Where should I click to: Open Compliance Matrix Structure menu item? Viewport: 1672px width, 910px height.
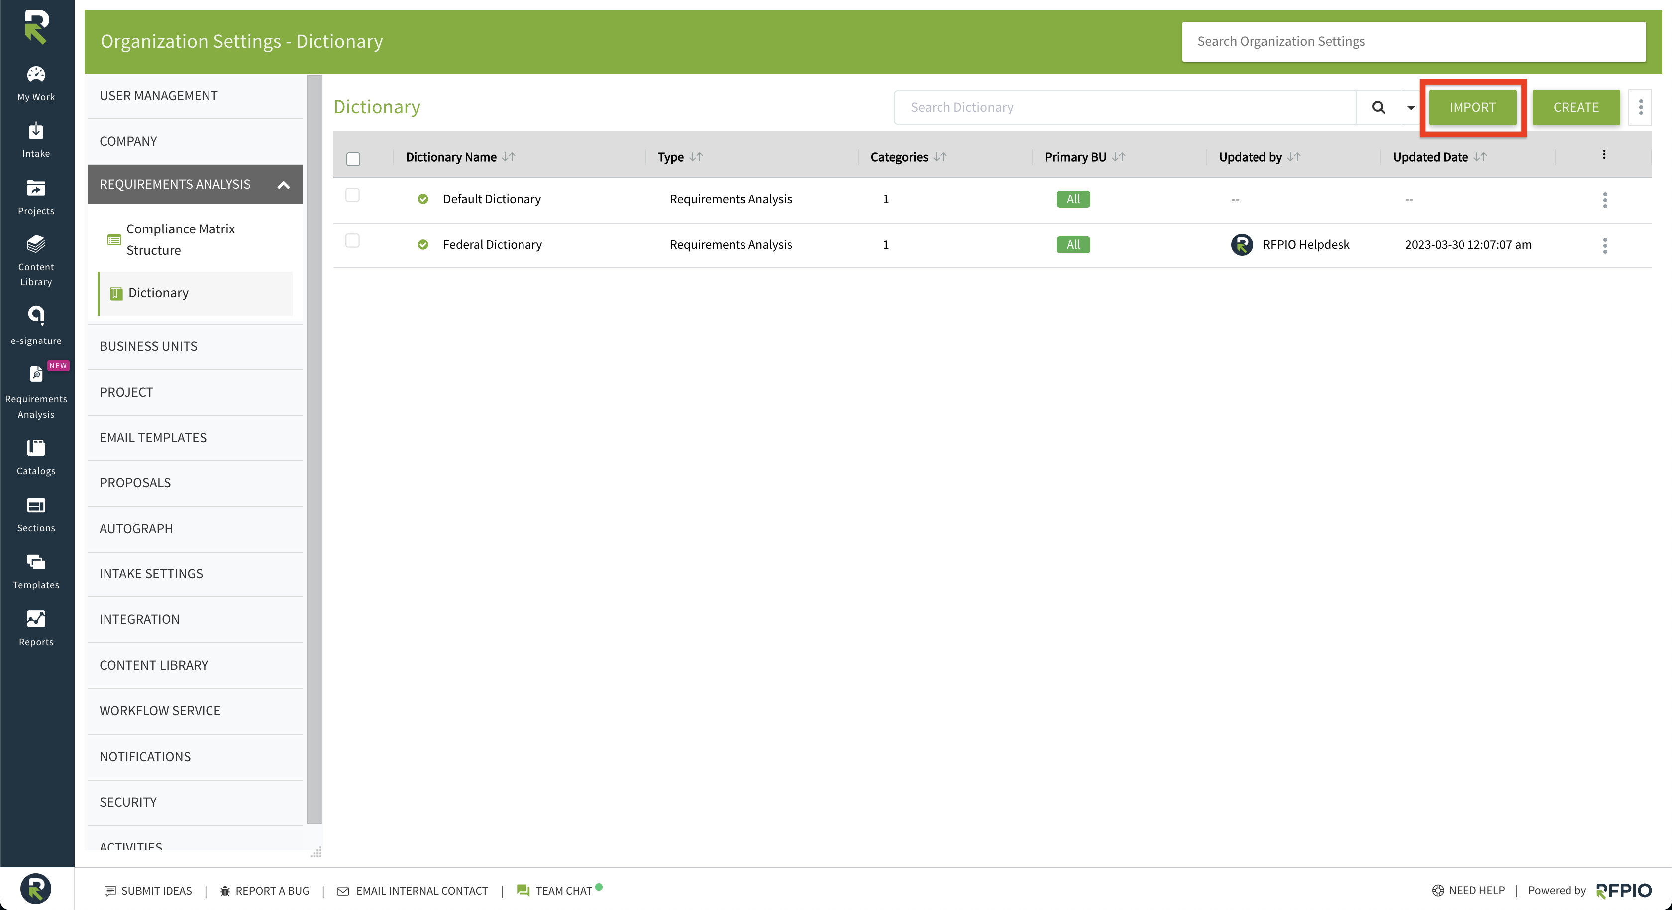195,239
